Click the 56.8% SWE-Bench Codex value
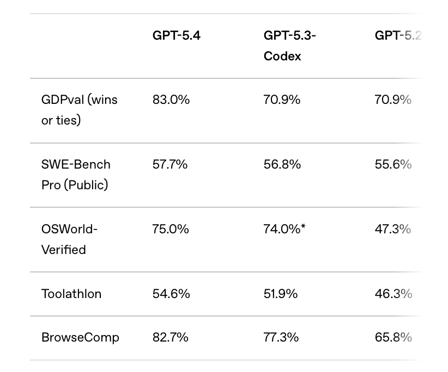The width and height of the screenshot is (448, 372). [282, 164]
